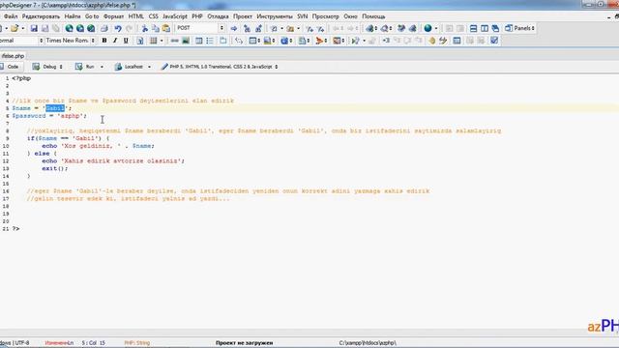The image size is (619, 348).
Task: Click the blue Save floppy disk icon
Action: click(34, 28)
